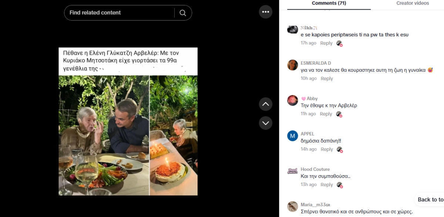This screenshot has height=217, width=444.
Task: Click creator-liked badge on first comment
Action: point(339,43)
